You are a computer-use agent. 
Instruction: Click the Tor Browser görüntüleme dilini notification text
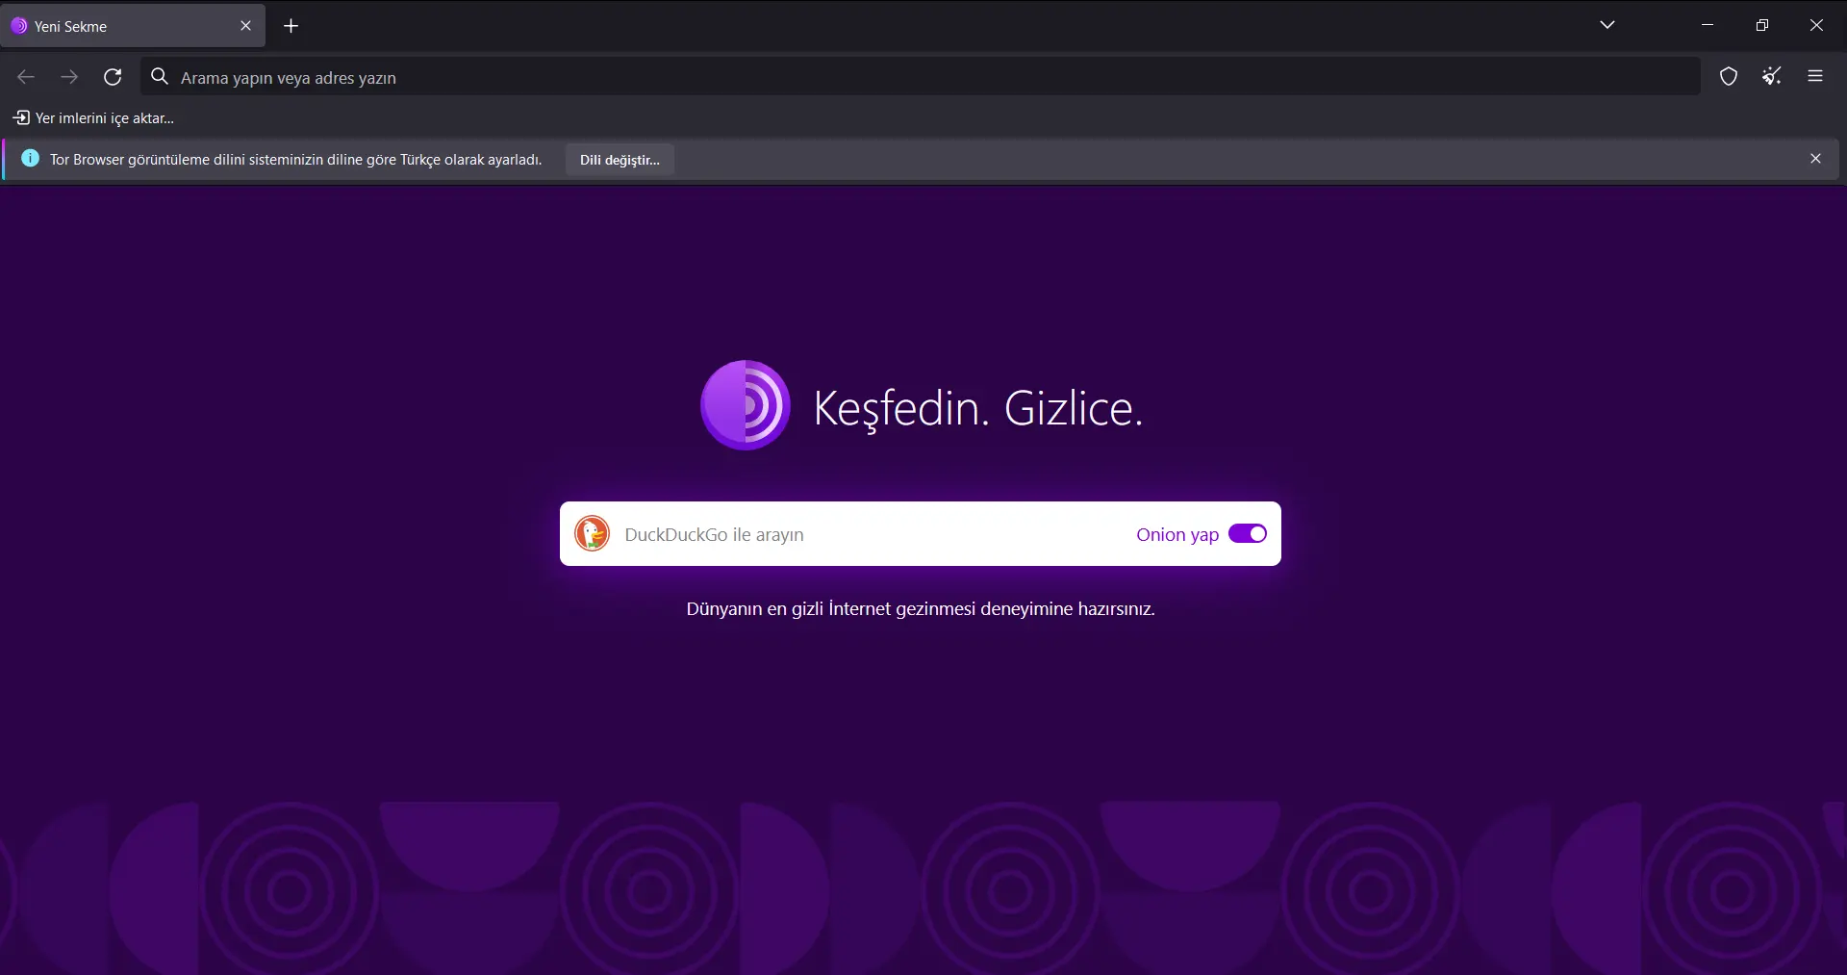pos(296,160)
